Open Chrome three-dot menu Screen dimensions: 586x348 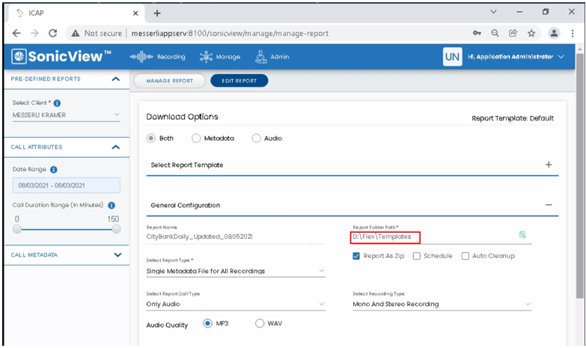tap(573, 33)
